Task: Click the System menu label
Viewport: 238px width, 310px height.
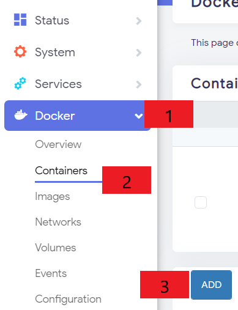Action: point(55,53)
